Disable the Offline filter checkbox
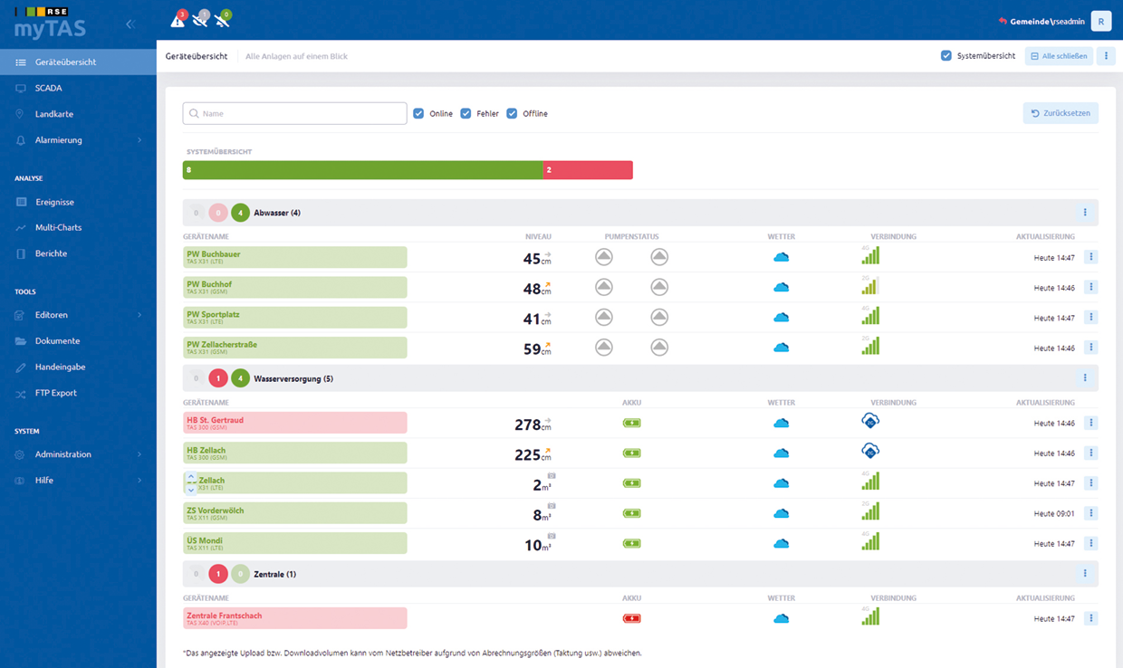 point(512,113)
